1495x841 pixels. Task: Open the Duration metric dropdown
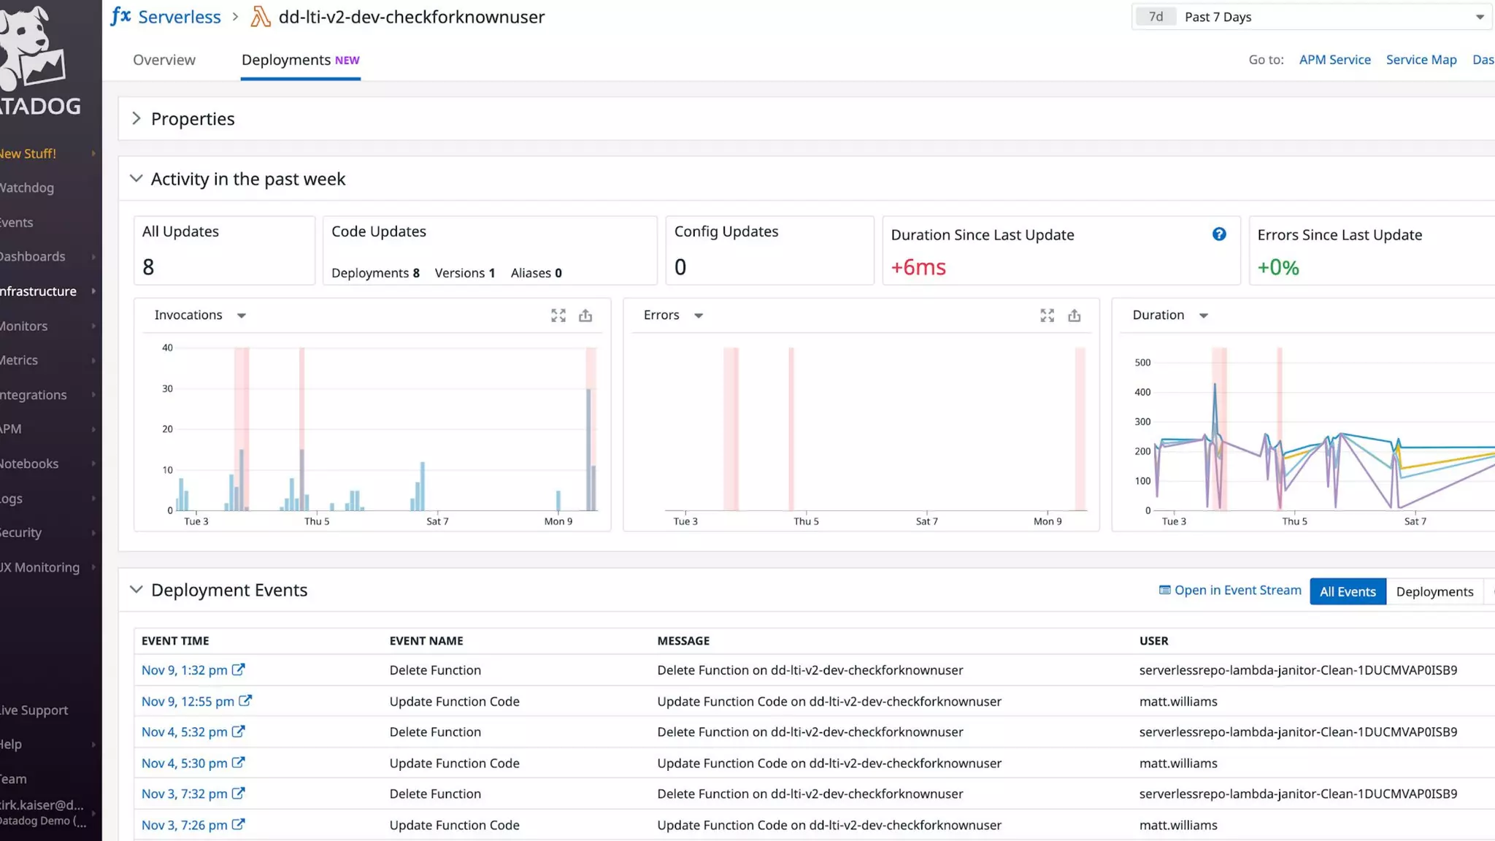pyautogui.click(x=1204, y=315)
